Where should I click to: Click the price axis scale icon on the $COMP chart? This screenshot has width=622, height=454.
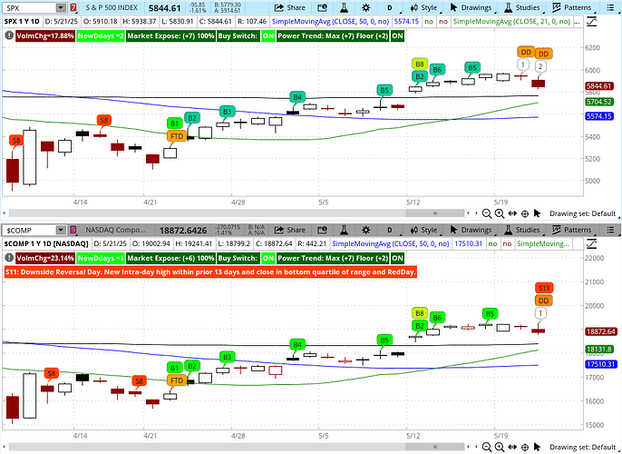591,243
